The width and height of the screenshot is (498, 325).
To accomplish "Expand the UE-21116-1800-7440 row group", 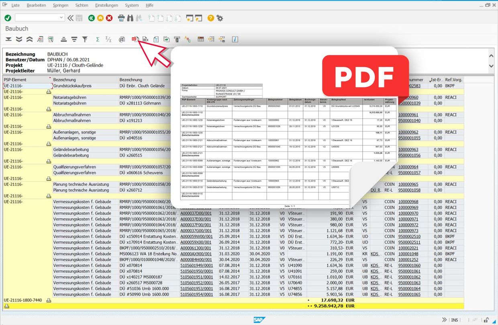I will click(49, 300).
